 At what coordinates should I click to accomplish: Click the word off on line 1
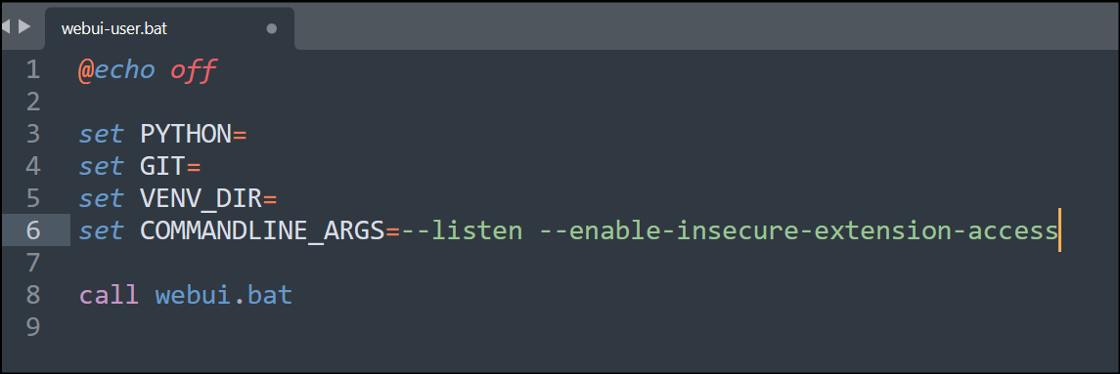pos(193,70)
